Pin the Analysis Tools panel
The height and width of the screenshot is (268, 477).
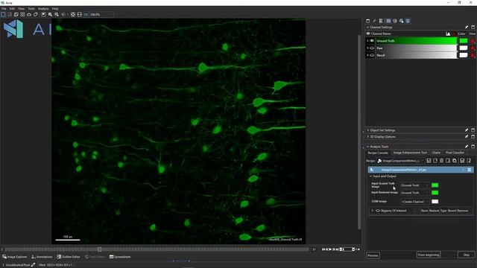coord(467,147)
